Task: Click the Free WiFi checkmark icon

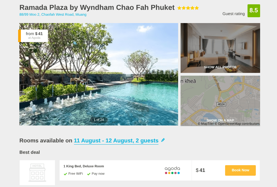Action: coord(65,174)
